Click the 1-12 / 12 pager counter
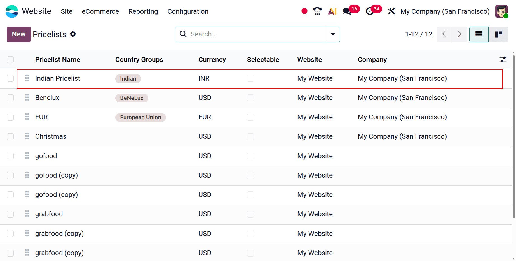516x261 pixels. coord(419,34)
